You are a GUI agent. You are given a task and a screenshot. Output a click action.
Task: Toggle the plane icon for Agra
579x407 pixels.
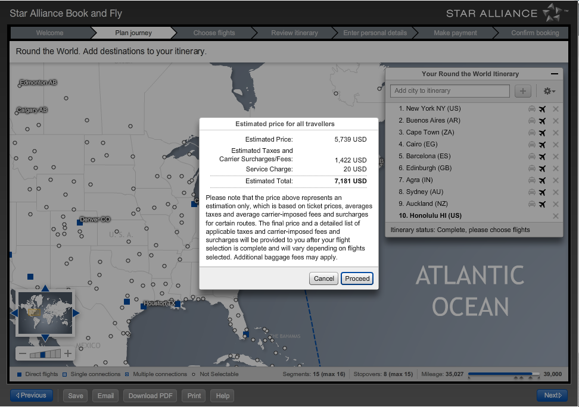pos(542,180)
